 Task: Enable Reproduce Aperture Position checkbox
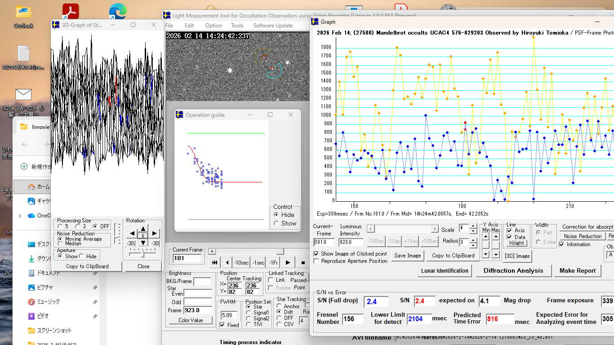[316, 261]
